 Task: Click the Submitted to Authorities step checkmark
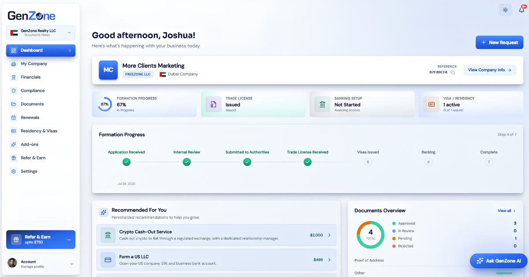tap(247, 162)
